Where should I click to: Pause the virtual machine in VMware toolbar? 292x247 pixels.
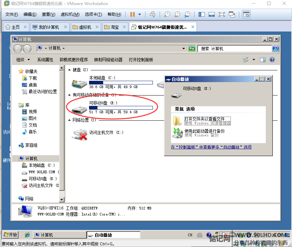pos(132,14)
